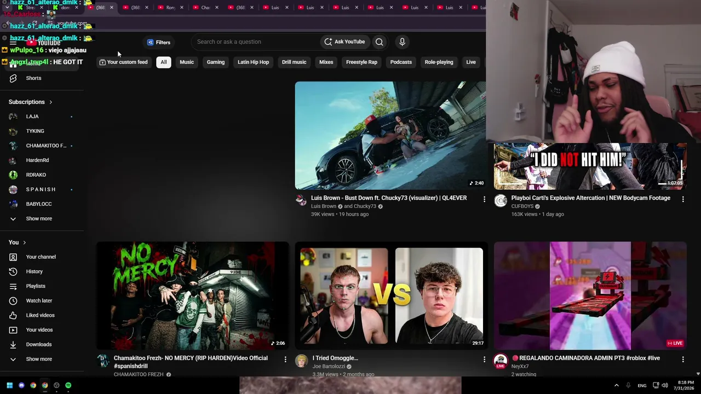Screen dimensions: 701x394
Task: Click the Luis Brown channel avatar
Action: pos(301,200)
